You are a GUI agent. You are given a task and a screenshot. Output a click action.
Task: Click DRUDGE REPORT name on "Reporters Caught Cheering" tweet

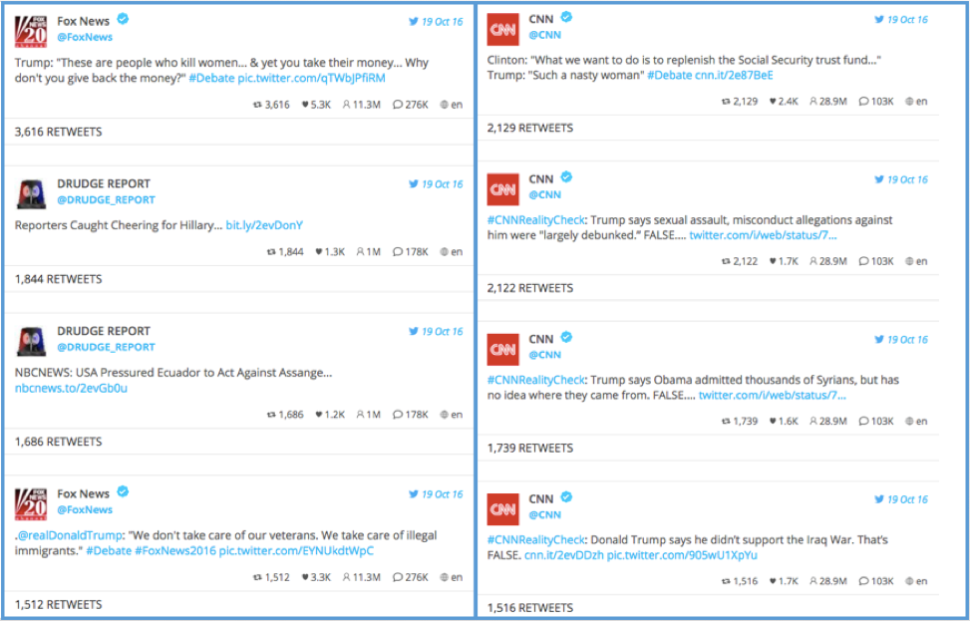point(104,183)
